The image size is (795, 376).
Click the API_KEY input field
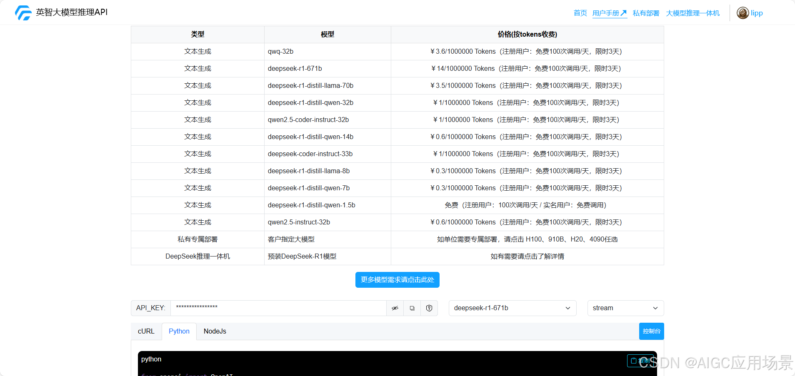(278, 308)
